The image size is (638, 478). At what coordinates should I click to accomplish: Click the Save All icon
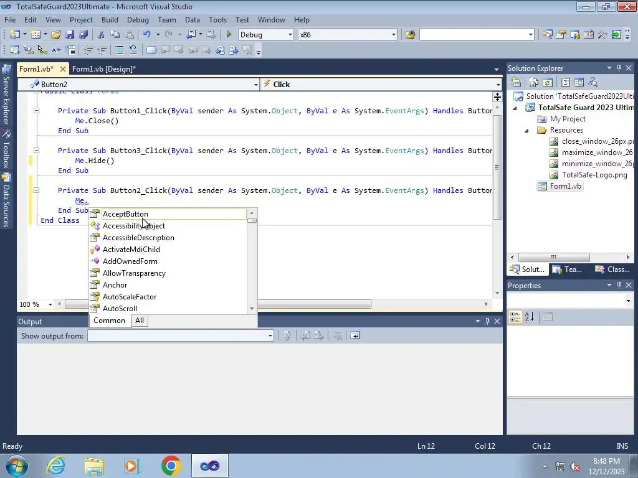(84, 35)
